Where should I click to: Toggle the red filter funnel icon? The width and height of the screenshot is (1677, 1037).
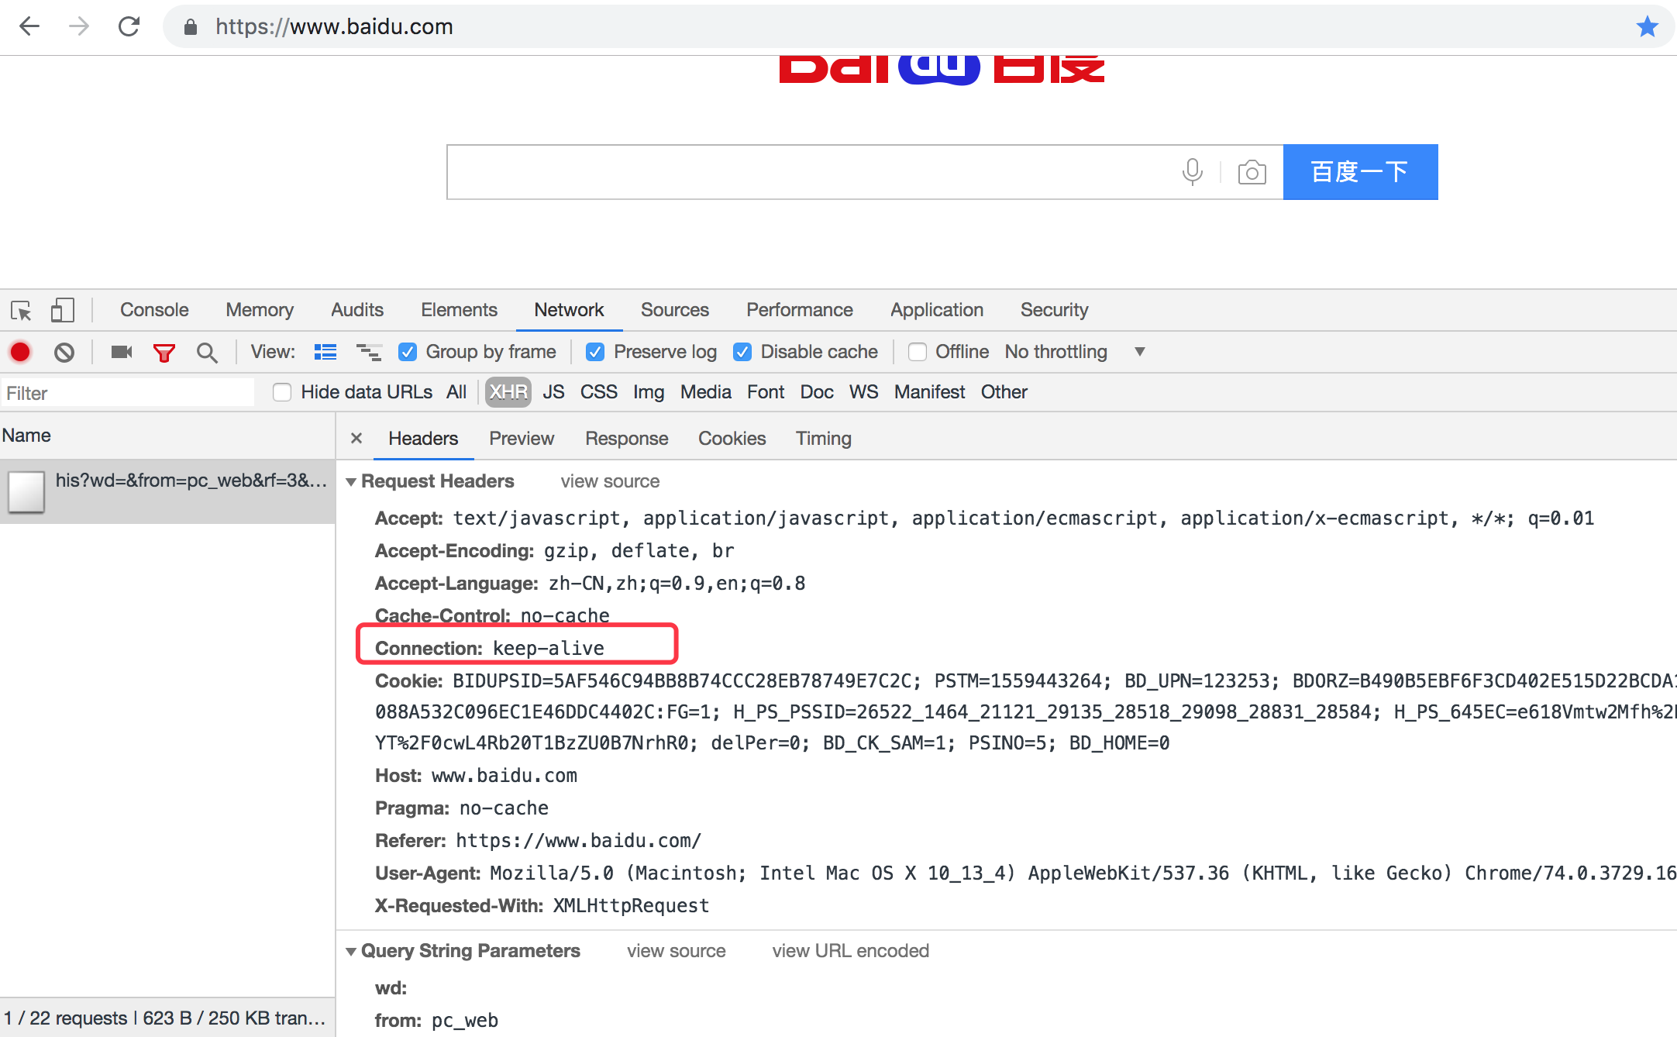(x=164, y=353)
